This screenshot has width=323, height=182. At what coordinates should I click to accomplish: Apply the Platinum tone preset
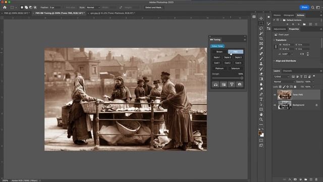point(220,69)
